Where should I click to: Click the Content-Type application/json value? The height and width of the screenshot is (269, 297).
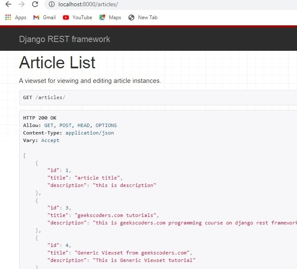click(90, 133)
